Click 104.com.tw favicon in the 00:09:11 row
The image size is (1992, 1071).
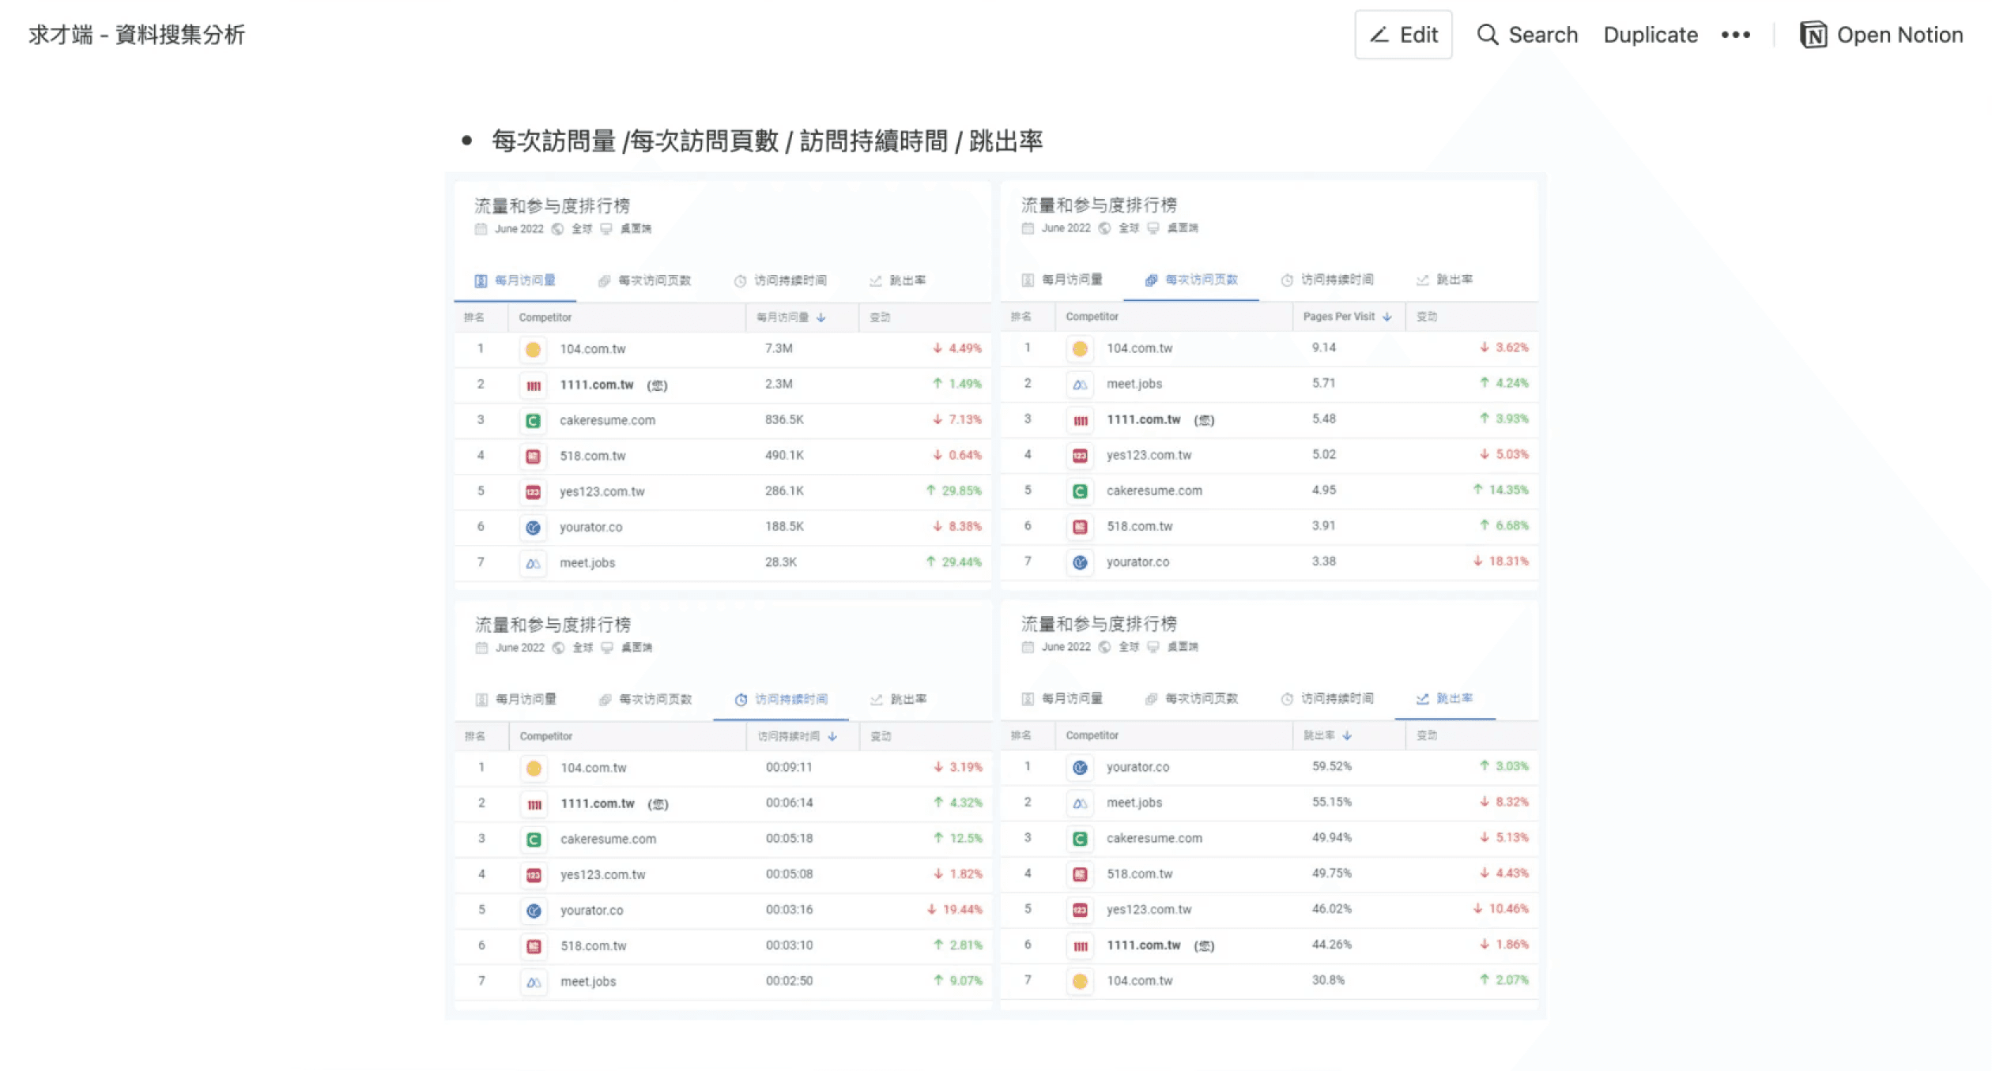pyautogui.click(x=534, y=768)
